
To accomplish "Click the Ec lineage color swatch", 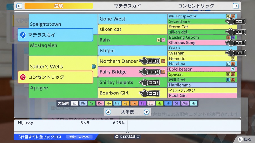I will click(x=75, y=103).
